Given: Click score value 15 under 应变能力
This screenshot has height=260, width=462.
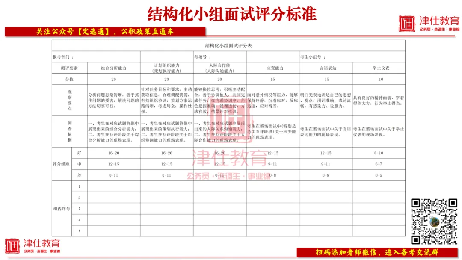Looking at the screenshot, I should point(272,79).
